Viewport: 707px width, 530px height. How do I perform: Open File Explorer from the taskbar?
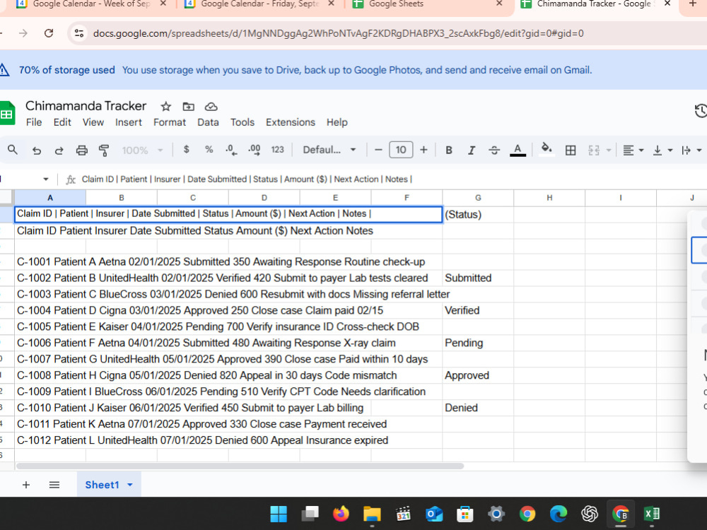(372, 514)
